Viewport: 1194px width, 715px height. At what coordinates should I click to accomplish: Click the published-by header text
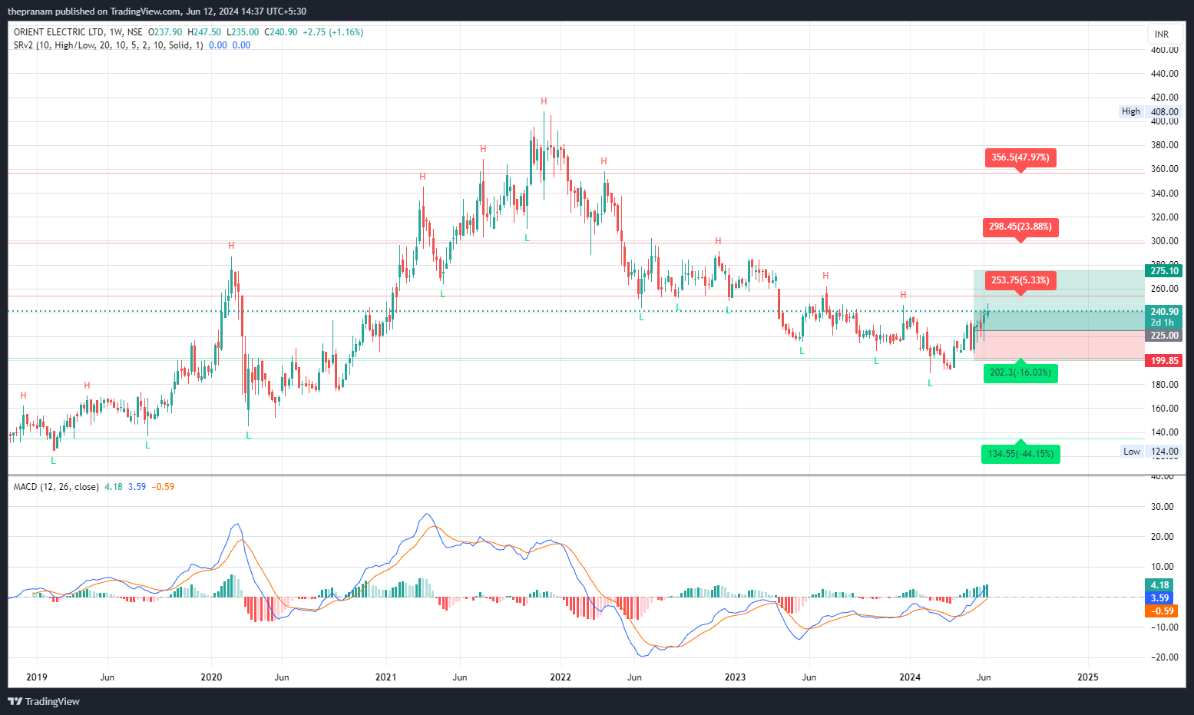[157, 12]
